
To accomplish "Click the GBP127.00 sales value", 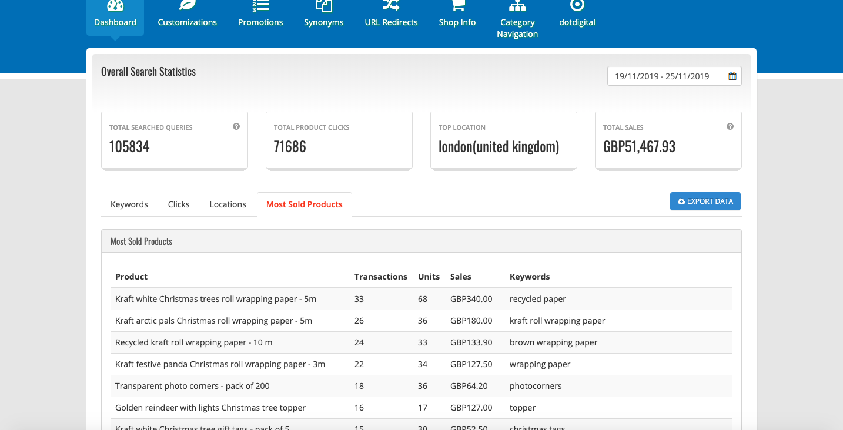I will tap(471, 408).
